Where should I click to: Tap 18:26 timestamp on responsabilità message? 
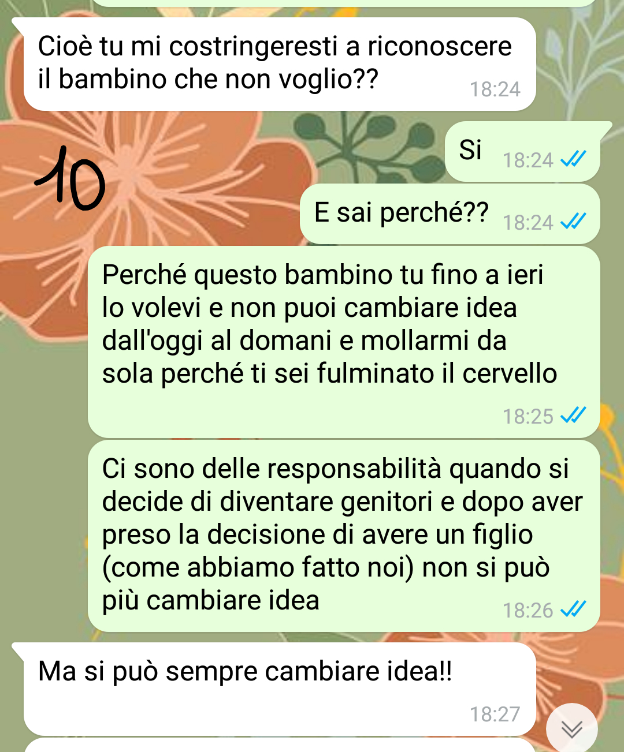click(x=528, y=610)
